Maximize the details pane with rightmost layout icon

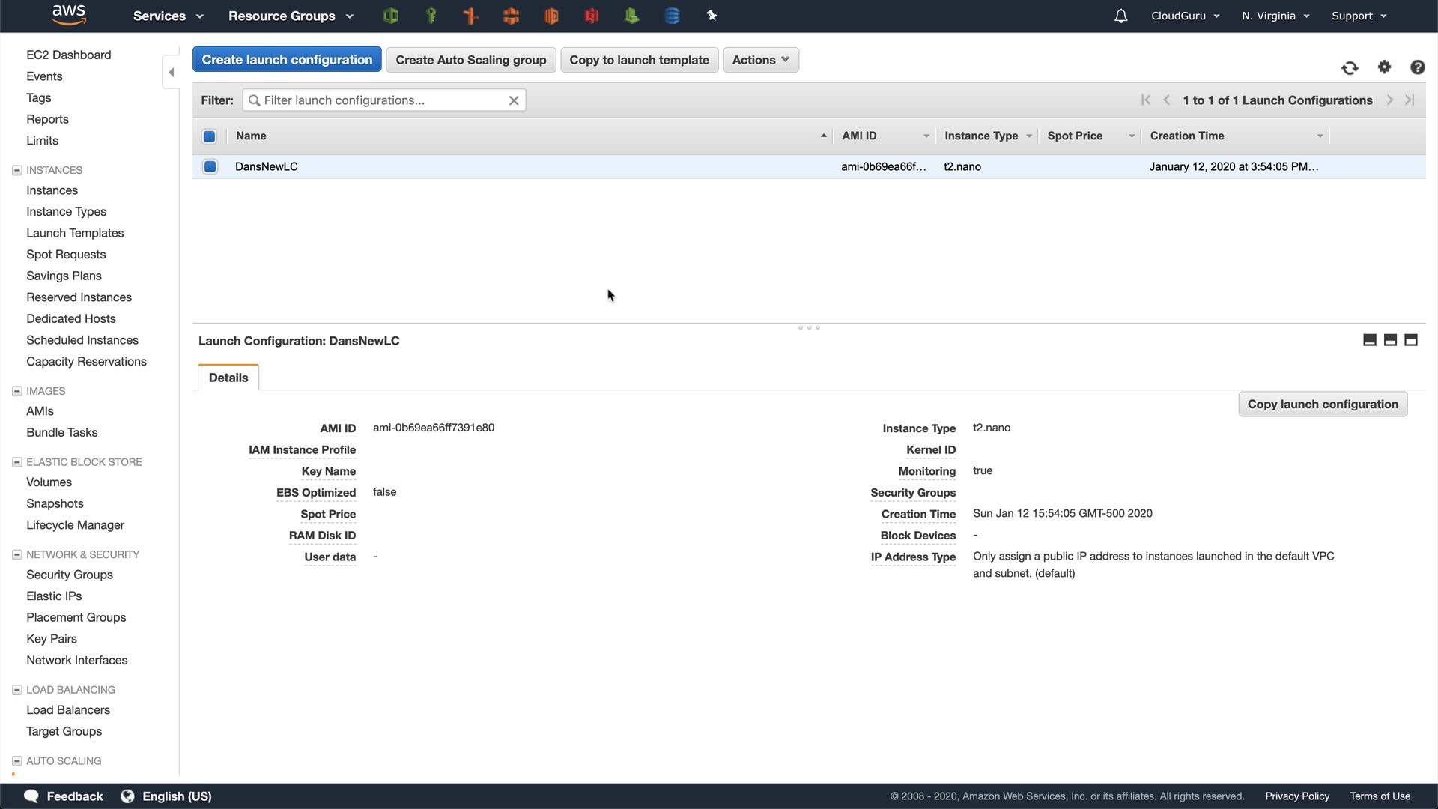1411,340
